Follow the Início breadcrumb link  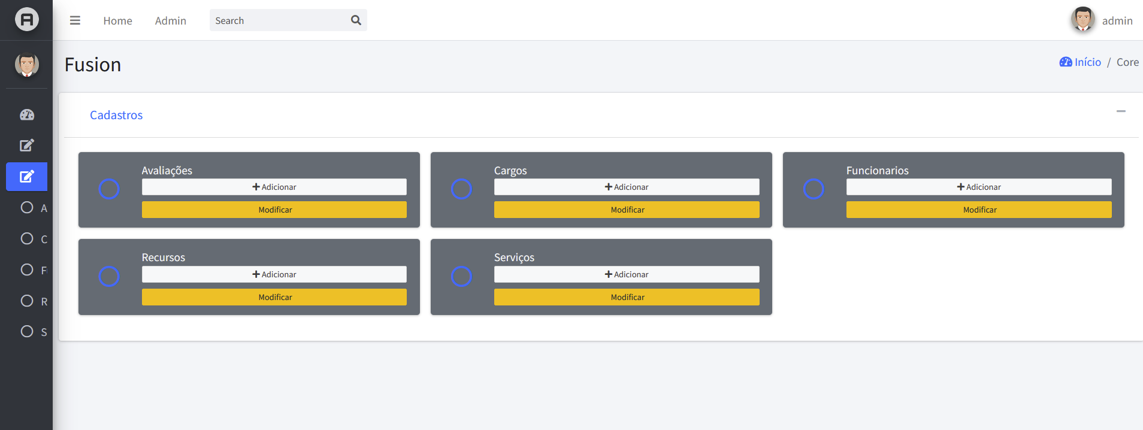[x=1080, y=62]
